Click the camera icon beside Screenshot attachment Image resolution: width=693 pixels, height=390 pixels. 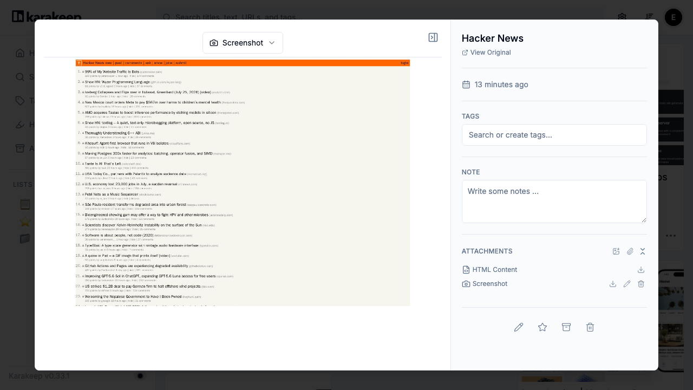tap(466, 284)
